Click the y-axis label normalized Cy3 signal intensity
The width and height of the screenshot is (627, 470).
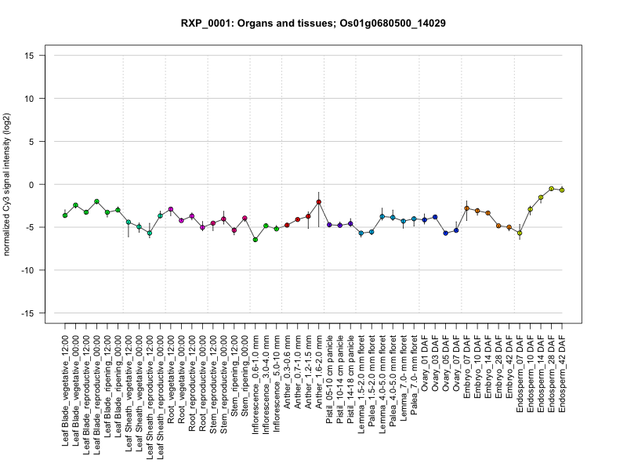tap(6, 184)
